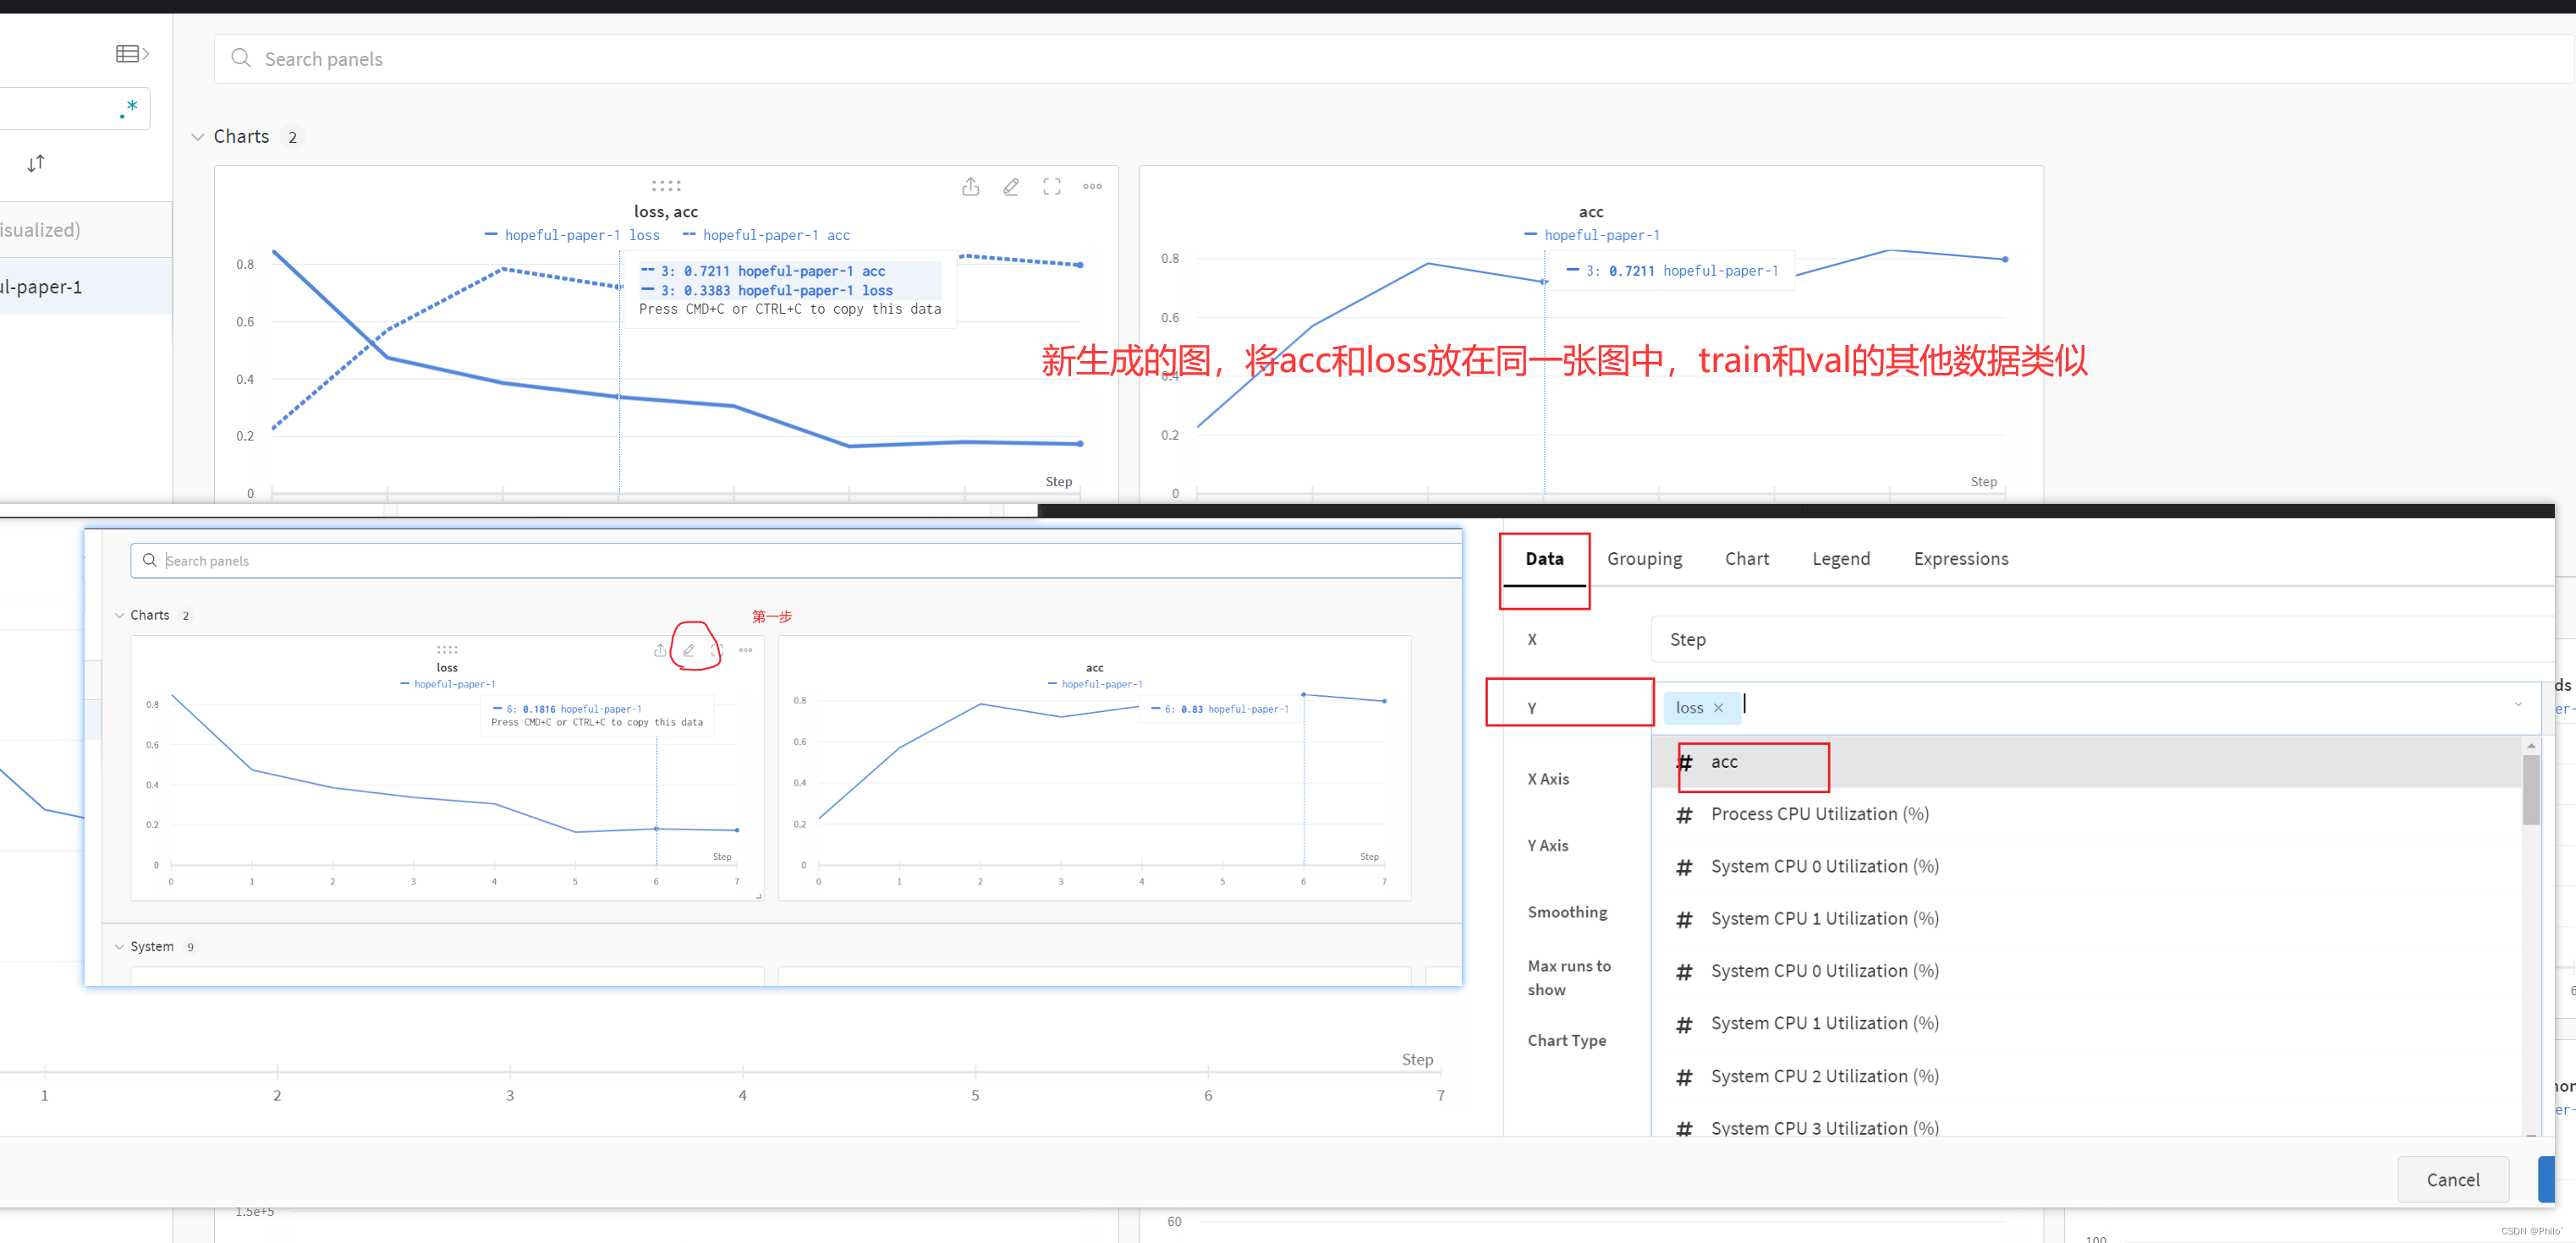Click the sort arrows icon in sidebar
The image size is (2576, 1243).
pyautogui.click(x=36, y=163)
